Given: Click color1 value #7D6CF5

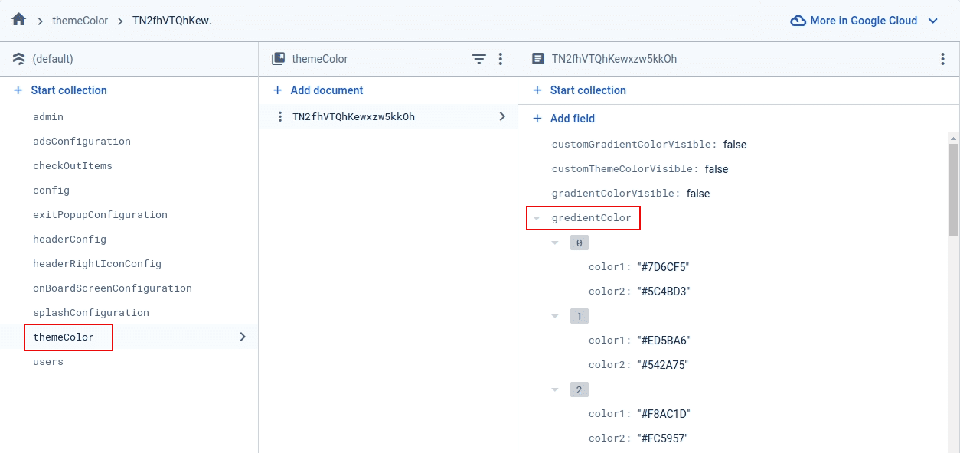Looking at the screenshot, I should [x=664, y=267].
